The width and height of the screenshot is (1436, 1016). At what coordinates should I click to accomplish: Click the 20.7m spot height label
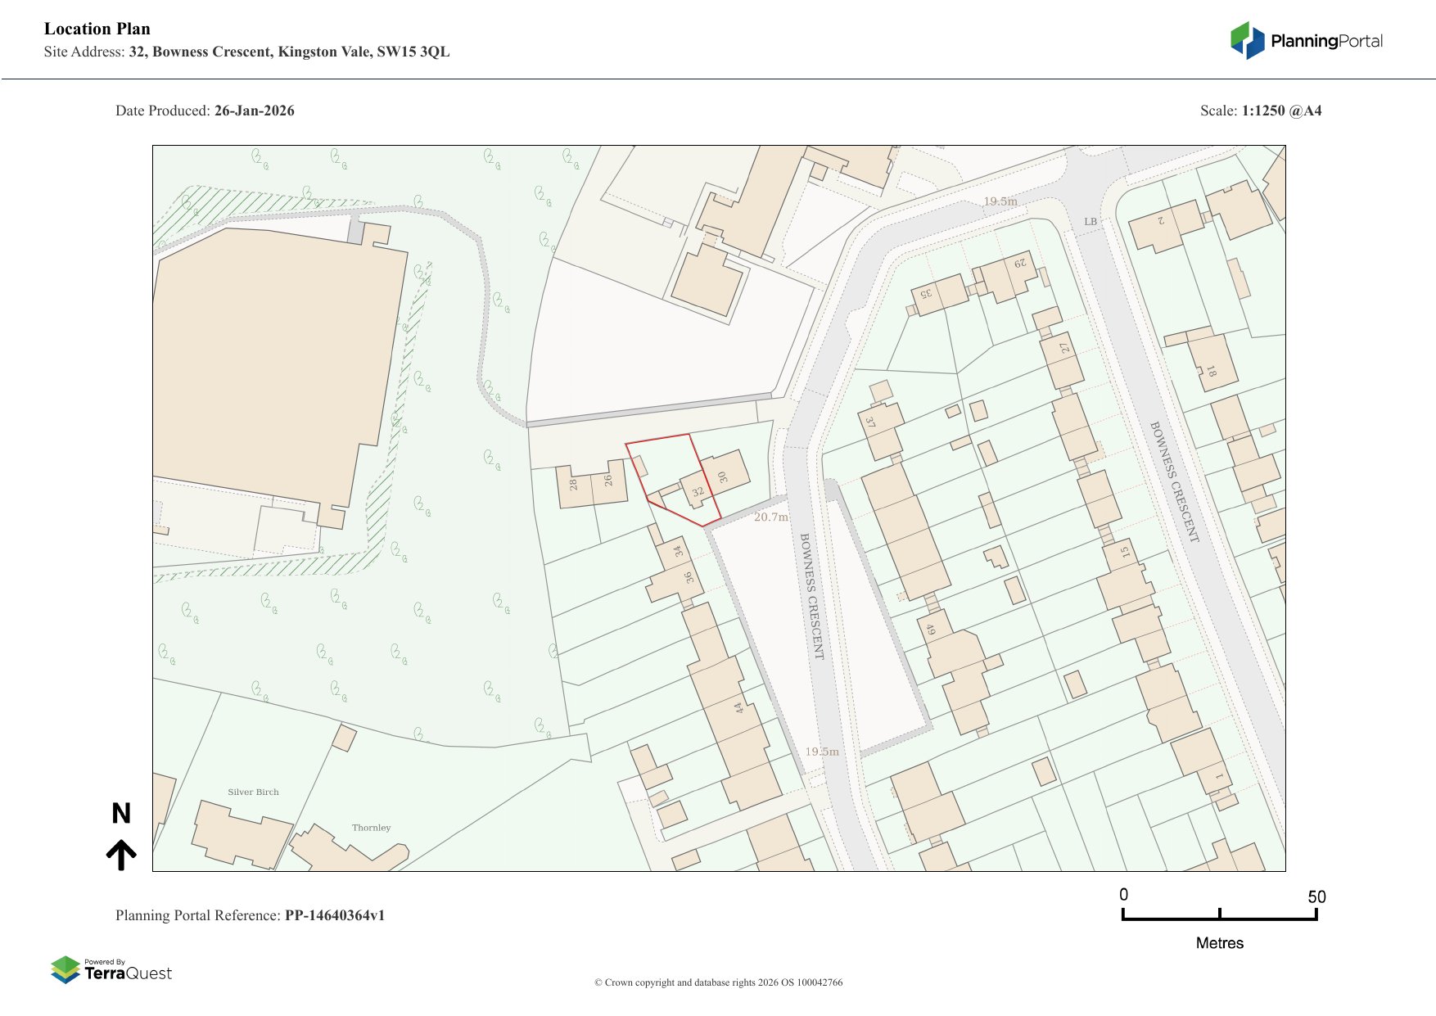tap(770, 517)
